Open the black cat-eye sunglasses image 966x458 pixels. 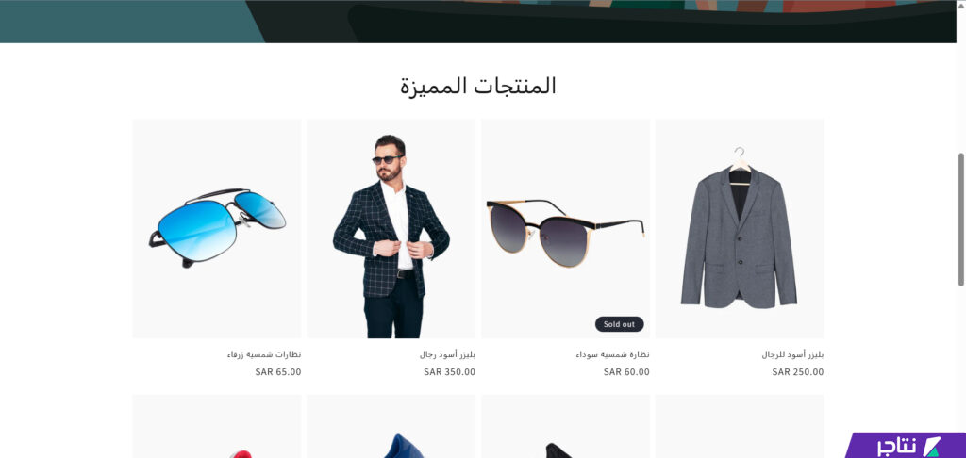(x=566, y=228)
